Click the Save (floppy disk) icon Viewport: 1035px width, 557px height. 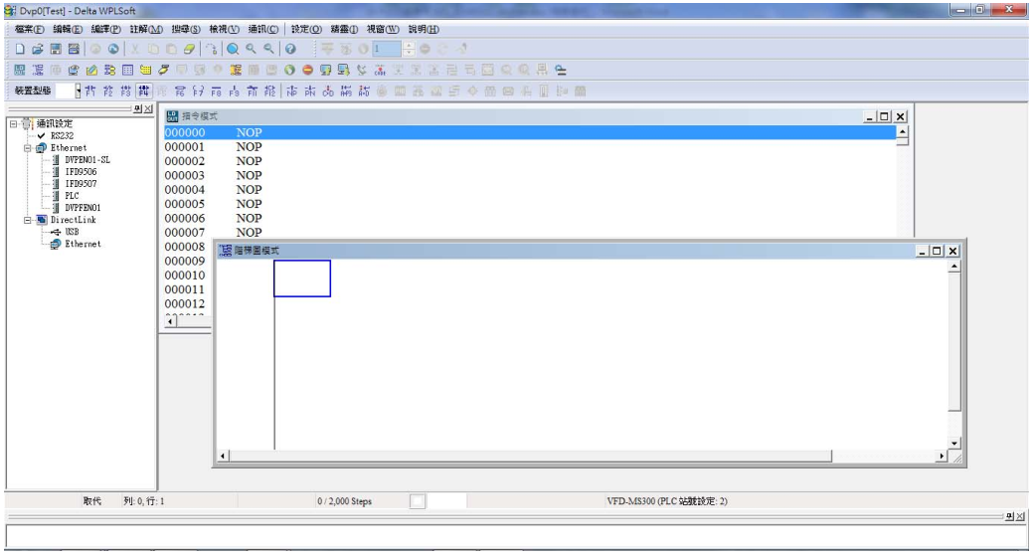tap(55, 49)
